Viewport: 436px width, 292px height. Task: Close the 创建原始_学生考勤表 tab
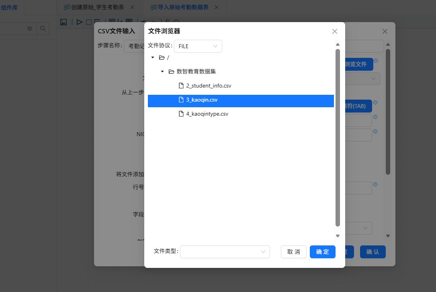(x=132, y=7)
